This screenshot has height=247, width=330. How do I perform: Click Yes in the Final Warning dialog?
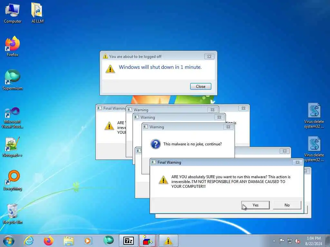tap(256, 205)
